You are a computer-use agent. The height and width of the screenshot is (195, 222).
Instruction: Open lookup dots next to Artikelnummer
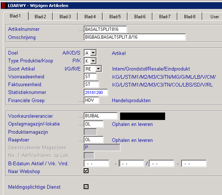point(81,30)
